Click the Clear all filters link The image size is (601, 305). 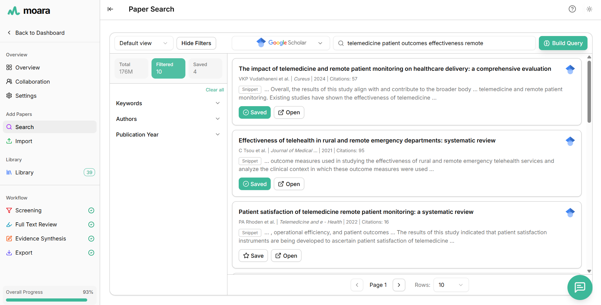215,90
